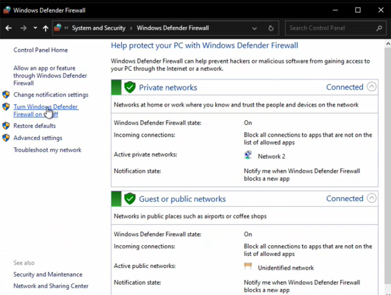This screenshot has height=295, width=391.
Task: Click shield icon beside Turn Windows Defender Firewall
Action: coord(6,106)
